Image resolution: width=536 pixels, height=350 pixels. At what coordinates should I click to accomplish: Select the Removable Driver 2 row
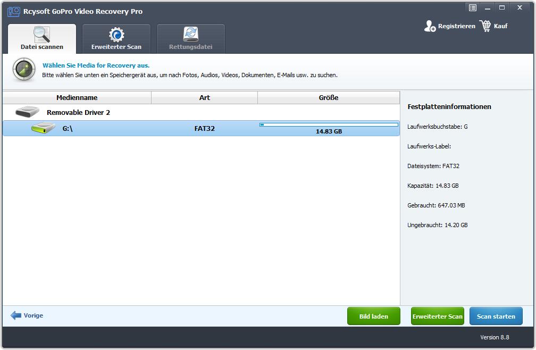click(201, 112)
